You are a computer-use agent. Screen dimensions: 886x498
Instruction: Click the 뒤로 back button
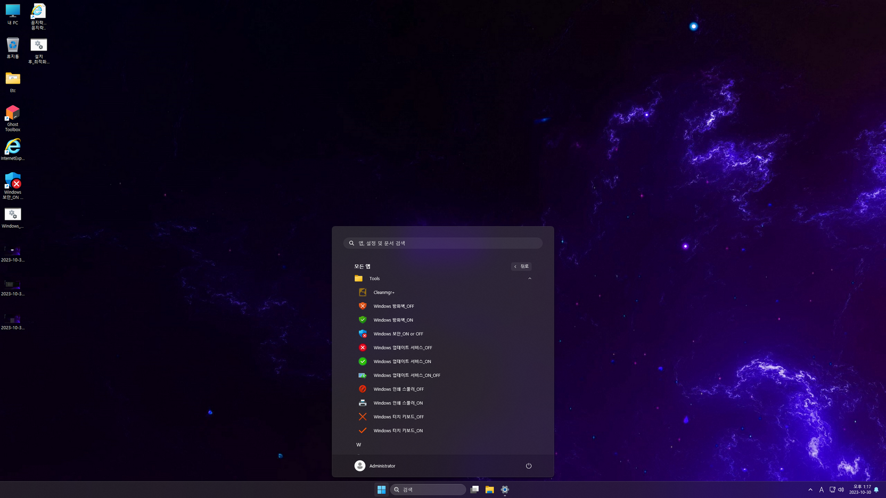point(521,266)
